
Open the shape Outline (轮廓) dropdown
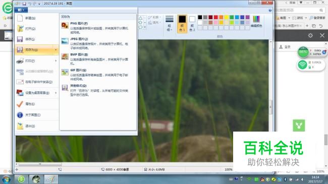click(x=154, y=17)
